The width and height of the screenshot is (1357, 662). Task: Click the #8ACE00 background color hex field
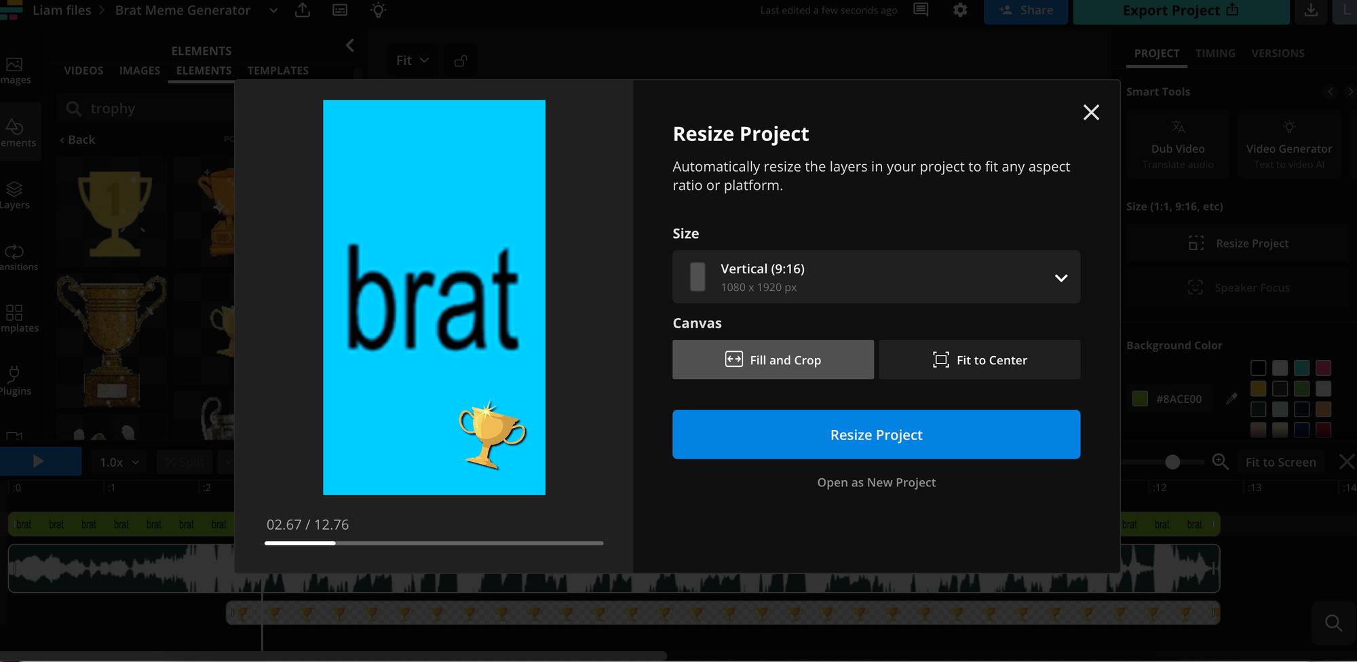(1179, 399)
